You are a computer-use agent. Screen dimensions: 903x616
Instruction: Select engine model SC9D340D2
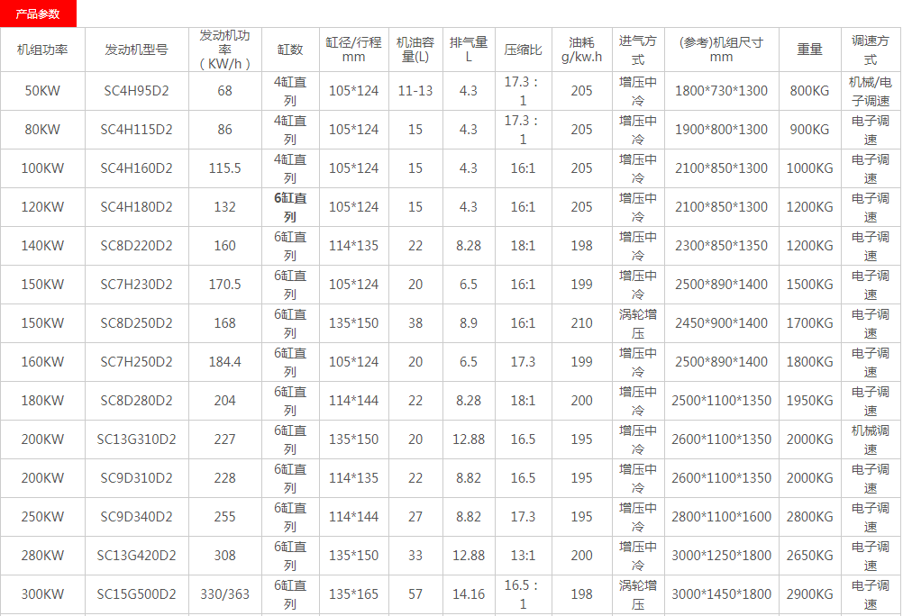pos(136,516)
